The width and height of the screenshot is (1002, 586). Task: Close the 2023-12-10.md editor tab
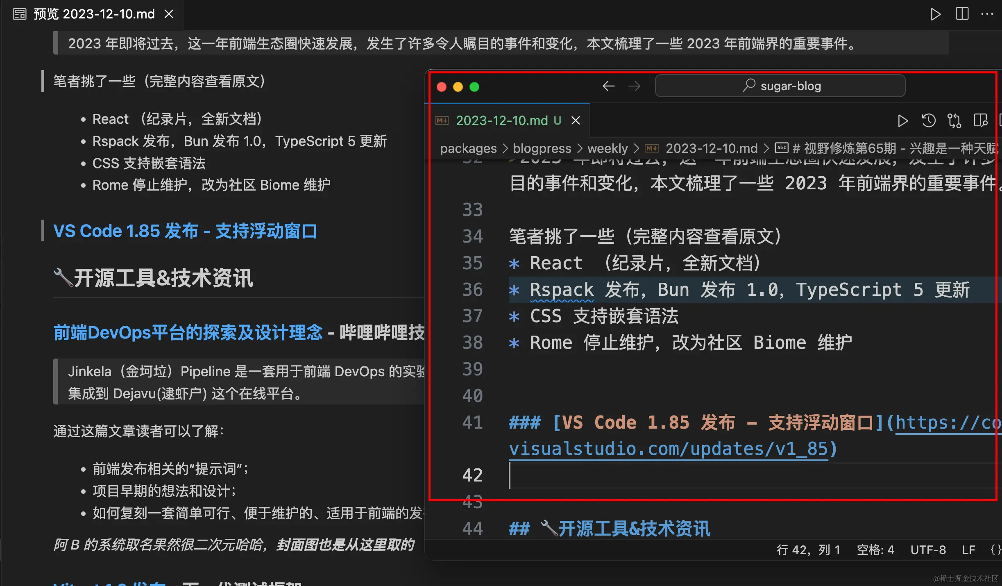pos(576,120)
